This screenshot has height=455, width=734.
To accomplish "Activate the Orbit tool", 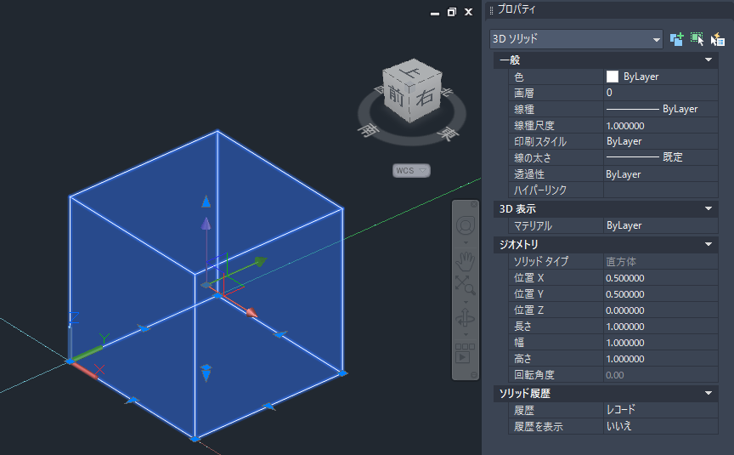I will tap(466, 319).
